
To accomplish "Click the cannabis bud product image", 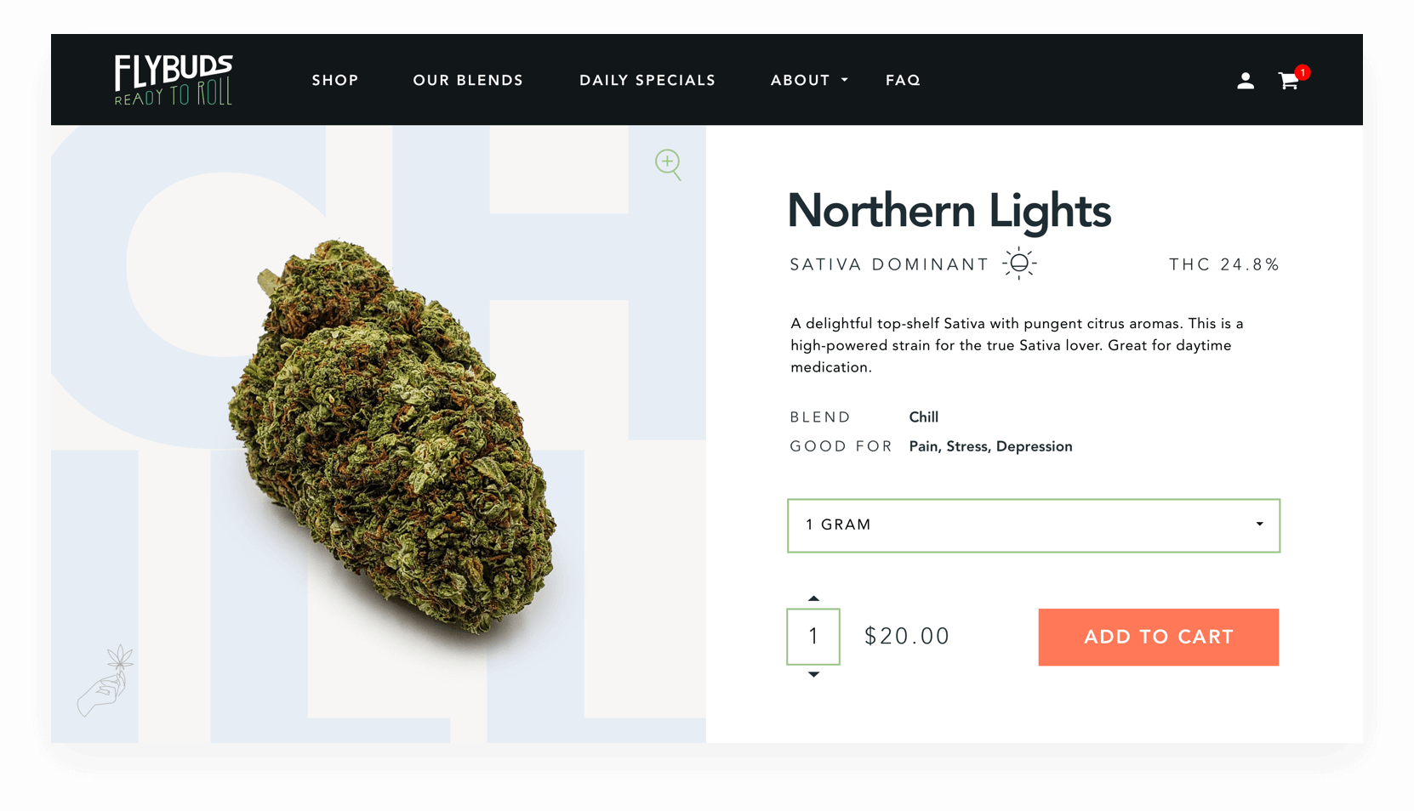I will coord(392,437).
